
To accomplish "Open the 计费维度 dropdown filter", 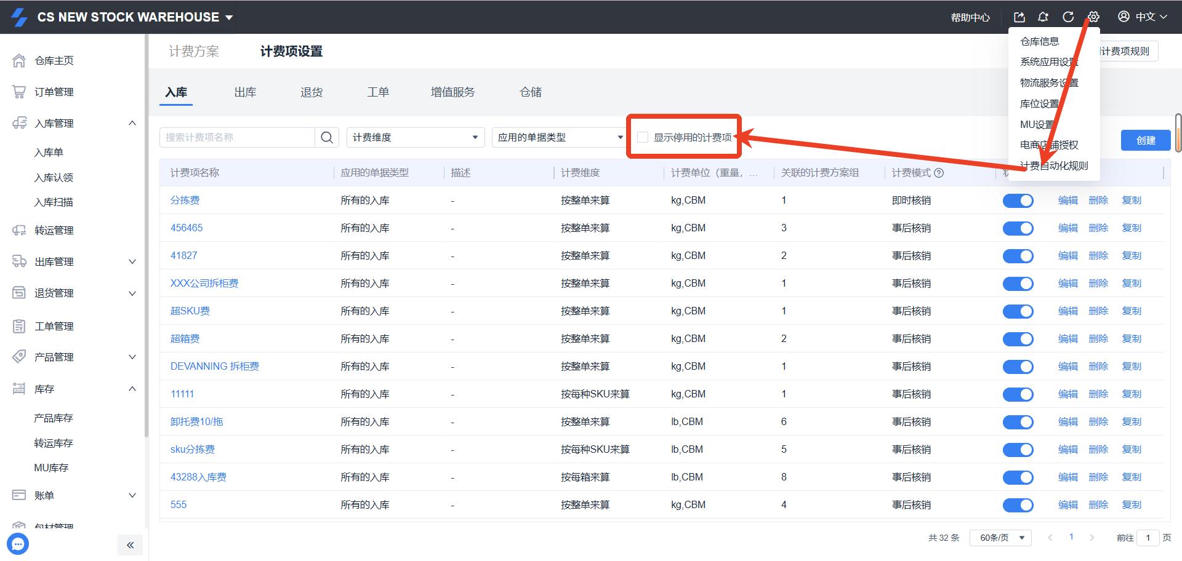I will [x=415, y=137].
